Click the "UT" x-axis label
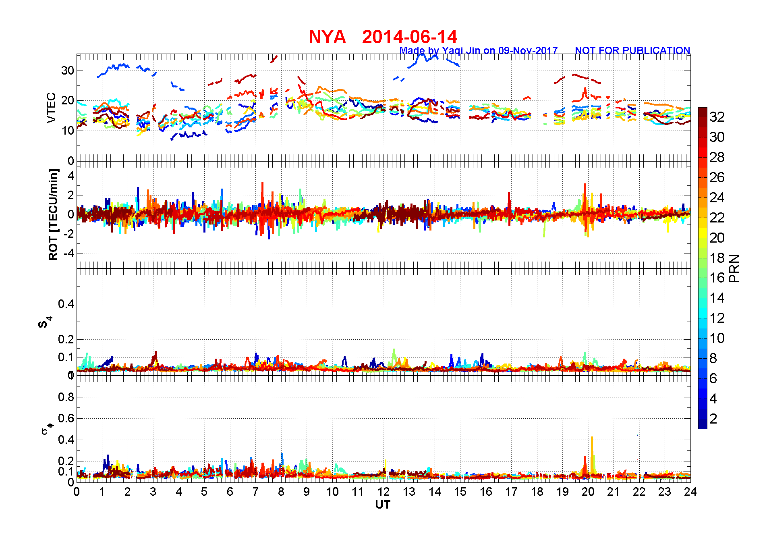 tap(383, 505)
